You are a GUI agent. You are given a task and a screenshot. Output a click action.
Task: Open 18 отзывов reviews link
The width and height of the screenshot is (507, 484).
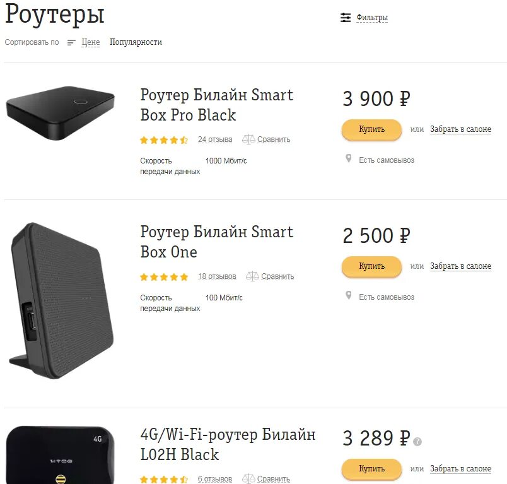point(217,276)
